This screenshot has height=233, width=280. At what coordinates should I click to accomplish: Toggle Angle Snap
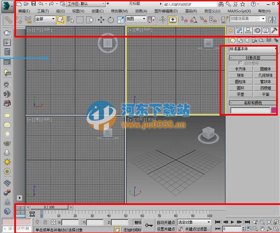point(194,19)
